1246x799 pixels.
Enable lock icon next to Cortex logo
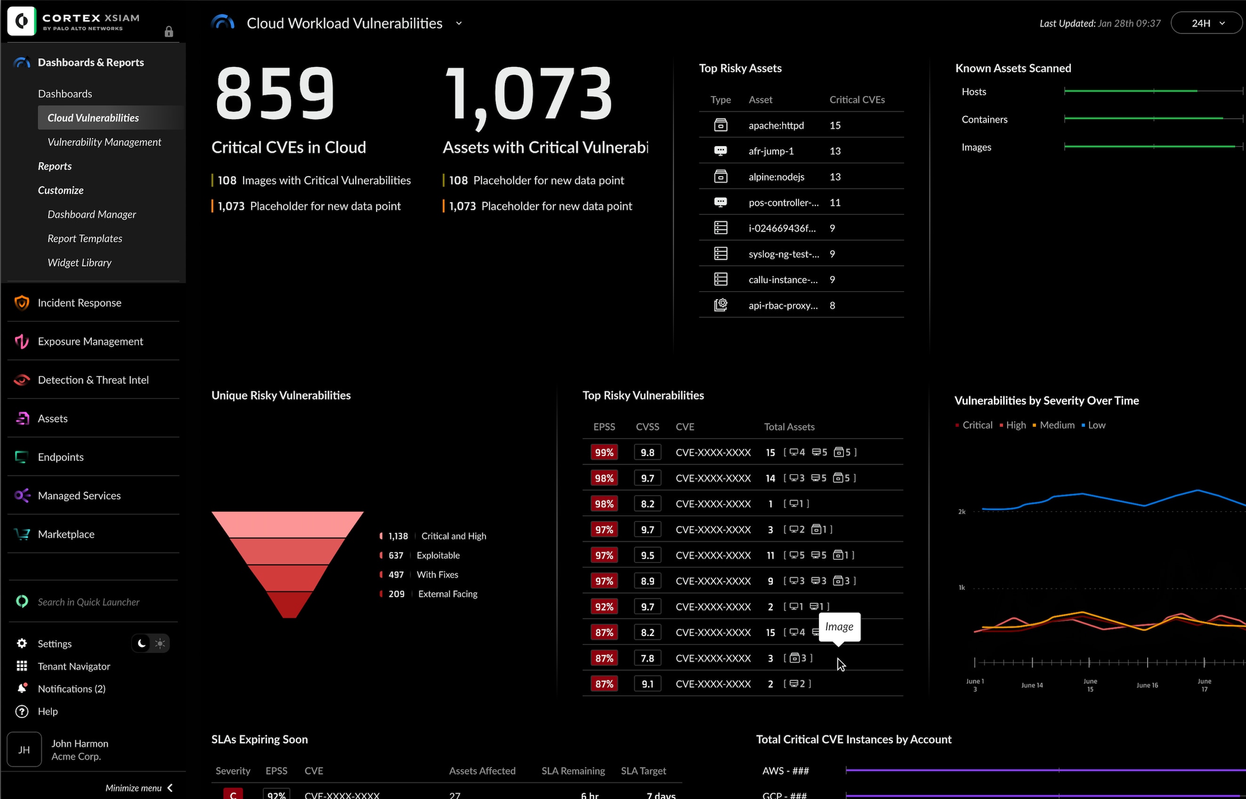(169, 33)
